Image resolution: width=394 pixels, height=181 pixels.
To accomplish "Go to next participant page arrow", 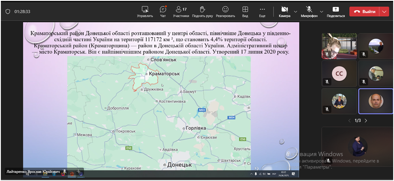I will [x=366, y=121].
